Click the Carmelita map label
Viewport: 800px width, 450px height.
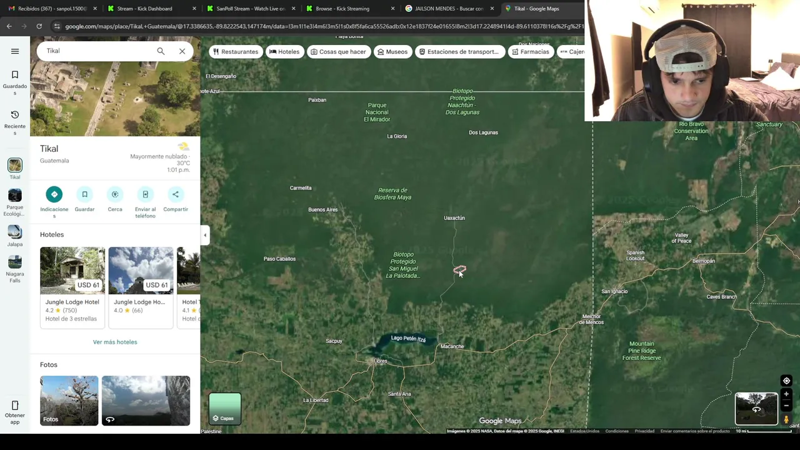tap(301, 188)
